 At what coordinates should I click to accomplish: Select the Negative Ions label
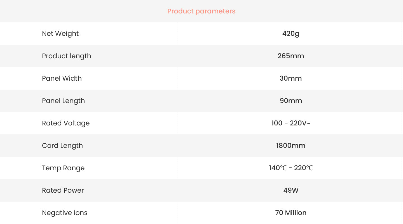(x=65, y=213)
